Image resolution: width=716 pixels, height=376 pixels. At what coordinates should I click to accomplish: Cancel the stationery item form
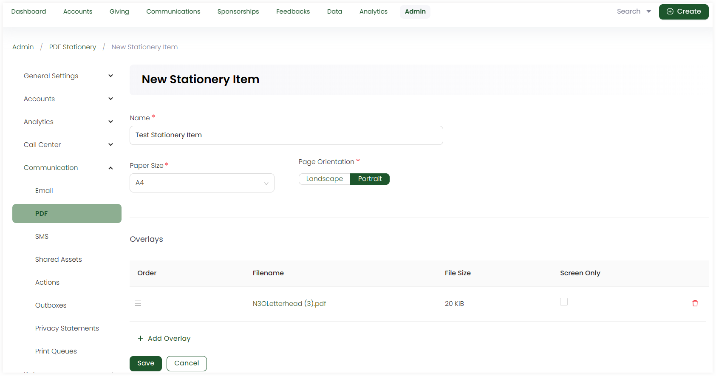click(187, 363)
